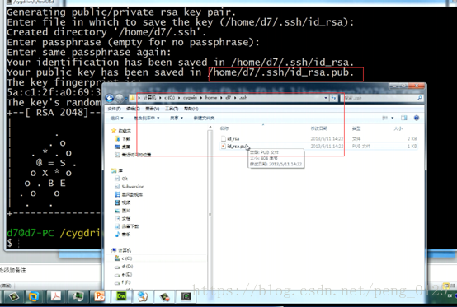This screenshot has height=307, width=457.
Task: Click the d7 breadcrumb in the address bar
Action: coord(228,98)
